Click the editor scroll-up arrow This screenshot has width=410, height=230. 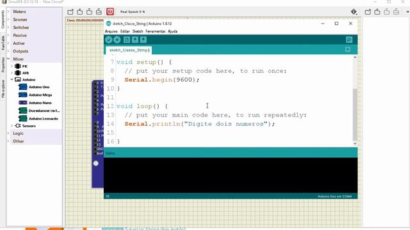coord(355,57)
